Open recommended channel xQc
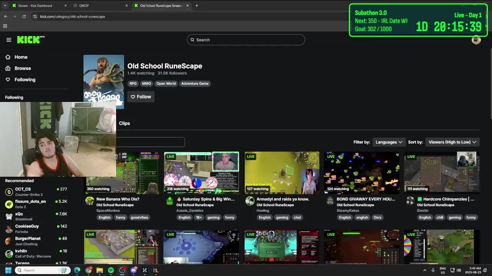 pyautogui.click(x=37, y=217)
